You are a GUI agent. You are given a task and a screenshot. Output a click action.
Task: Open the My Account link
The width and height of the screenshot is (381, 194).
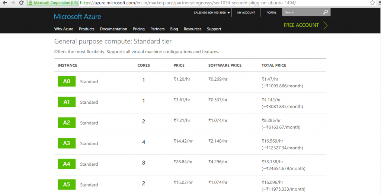[246, 13]
